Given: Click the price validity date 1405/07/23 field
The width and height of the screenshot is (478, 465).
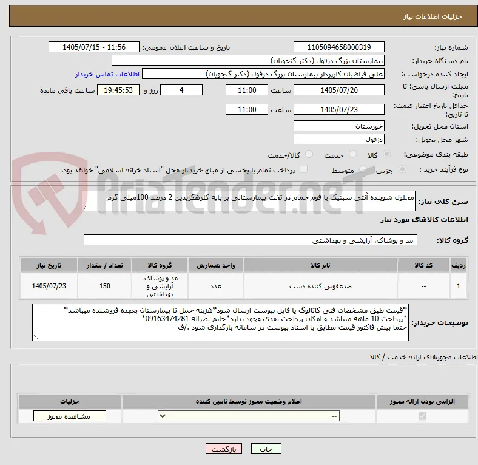Looking at the screenshot, I should point(339,109).
